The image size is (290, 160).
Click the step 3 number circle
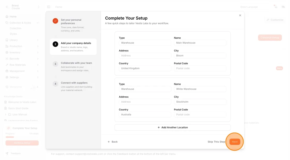pyautogui.click(x=55, y=64)
